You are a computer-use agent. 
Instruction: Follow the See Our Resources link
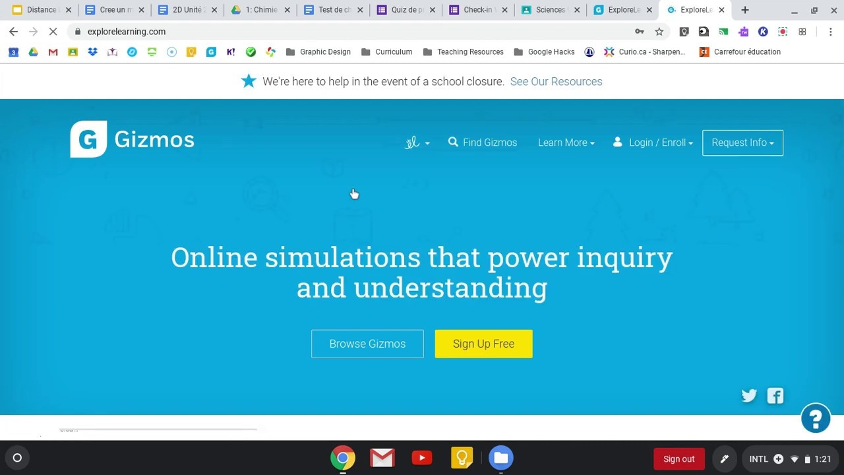(x=556, y=82)
